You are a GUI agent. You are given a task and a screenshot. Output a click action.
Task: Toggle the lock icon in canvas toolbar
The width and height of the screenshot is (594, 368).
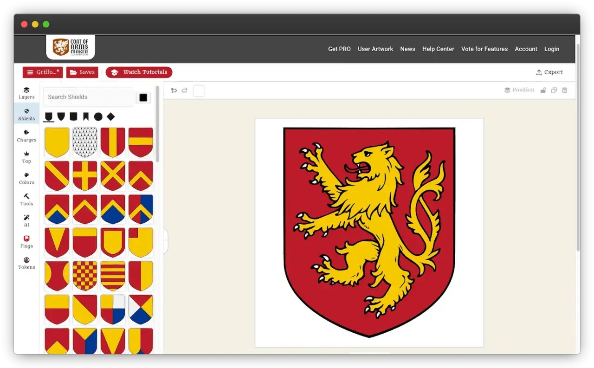coord(543,90)
